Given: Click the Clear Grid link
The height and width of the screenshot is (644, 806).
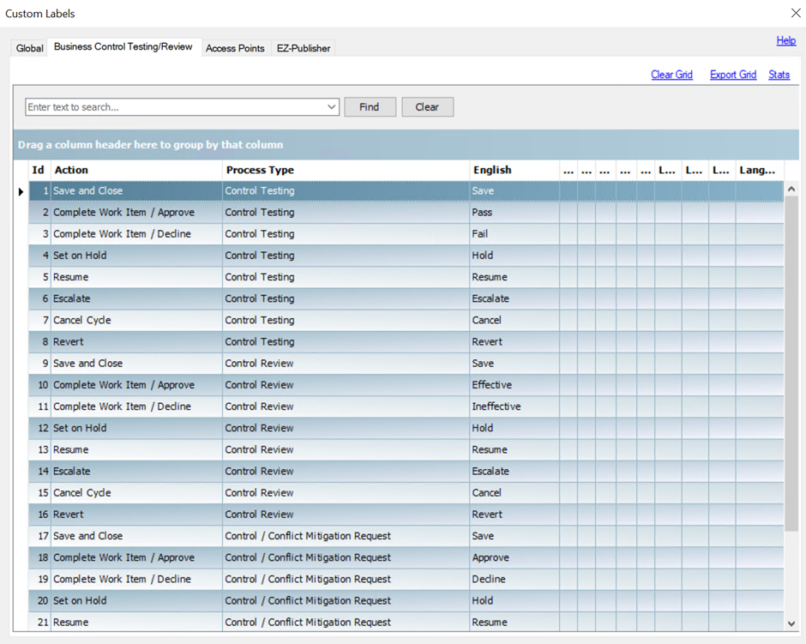Looking at the screenshot, I should [x=671, y=75].
